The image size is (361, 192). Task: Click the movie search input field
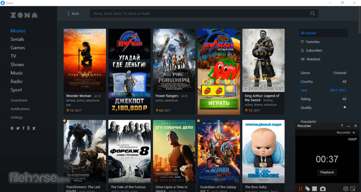coord(197,13)
